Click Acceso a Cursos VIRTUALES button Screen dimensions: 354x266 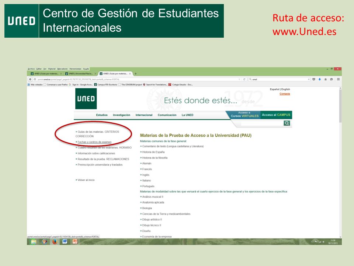[x=244, y=115]
